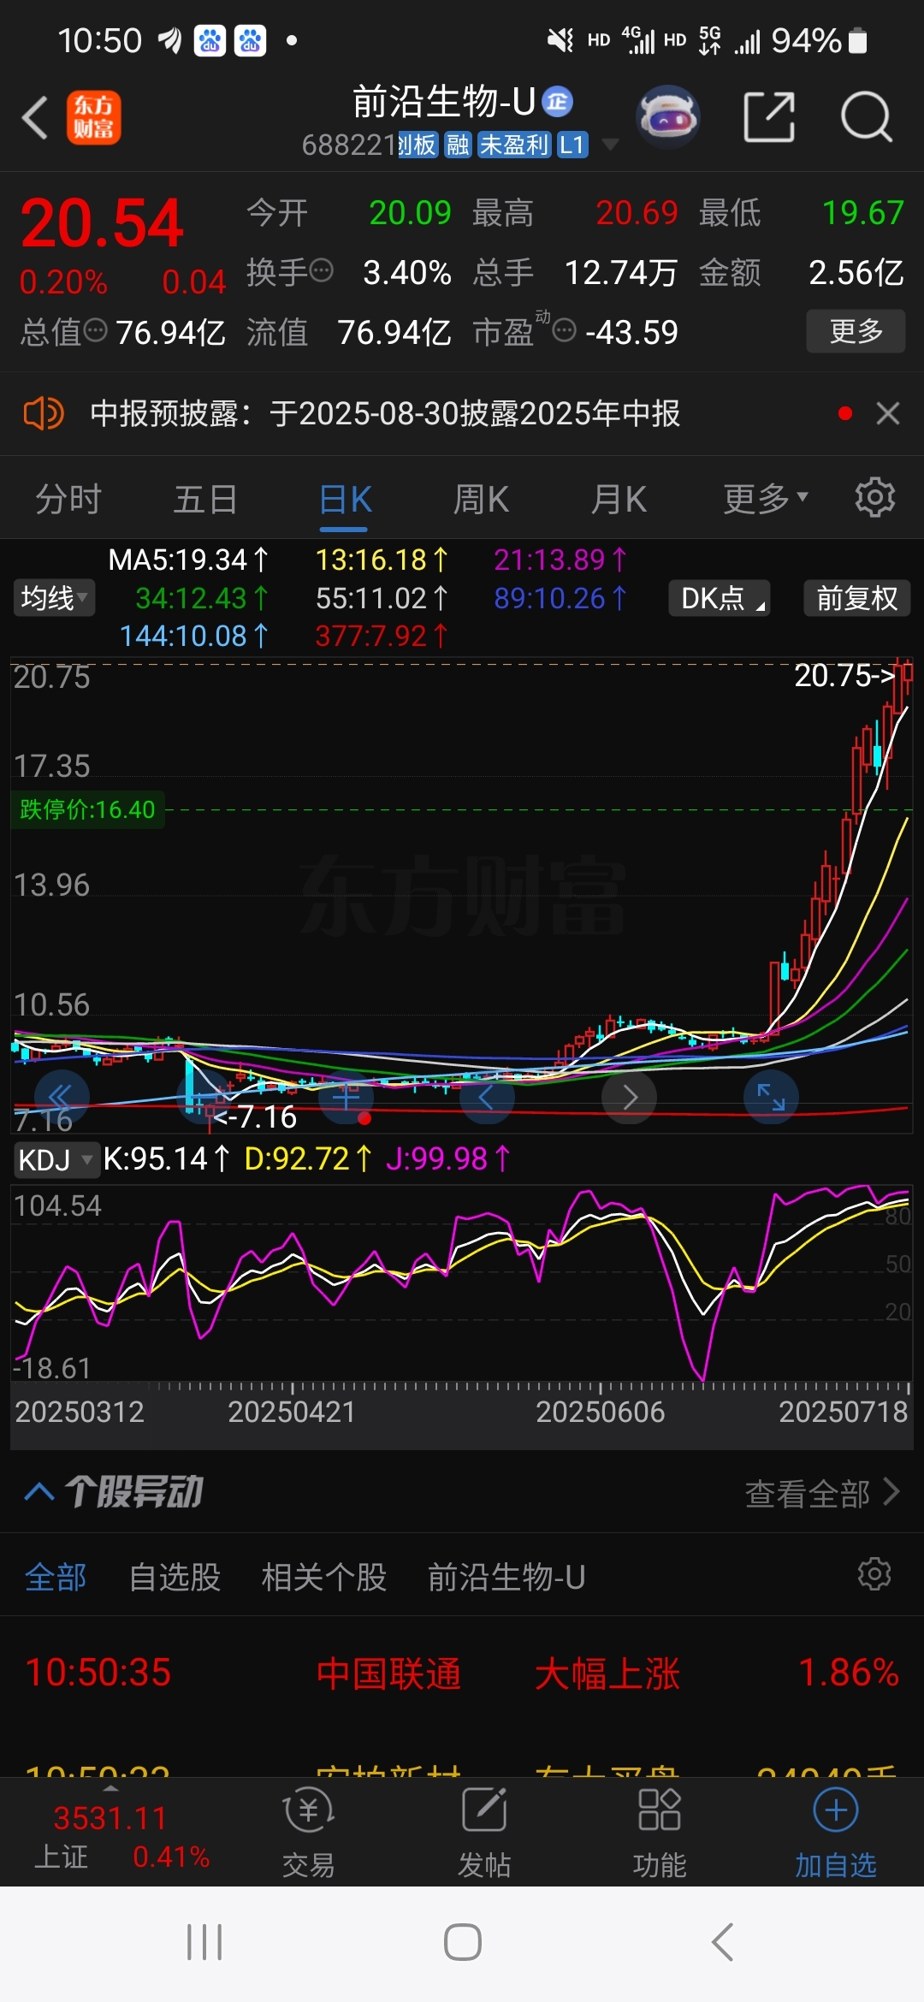924x2002 pixels.
Task: Tap the 总值 info circle icon
Action: pyautogui.click(x=96, y=330)
